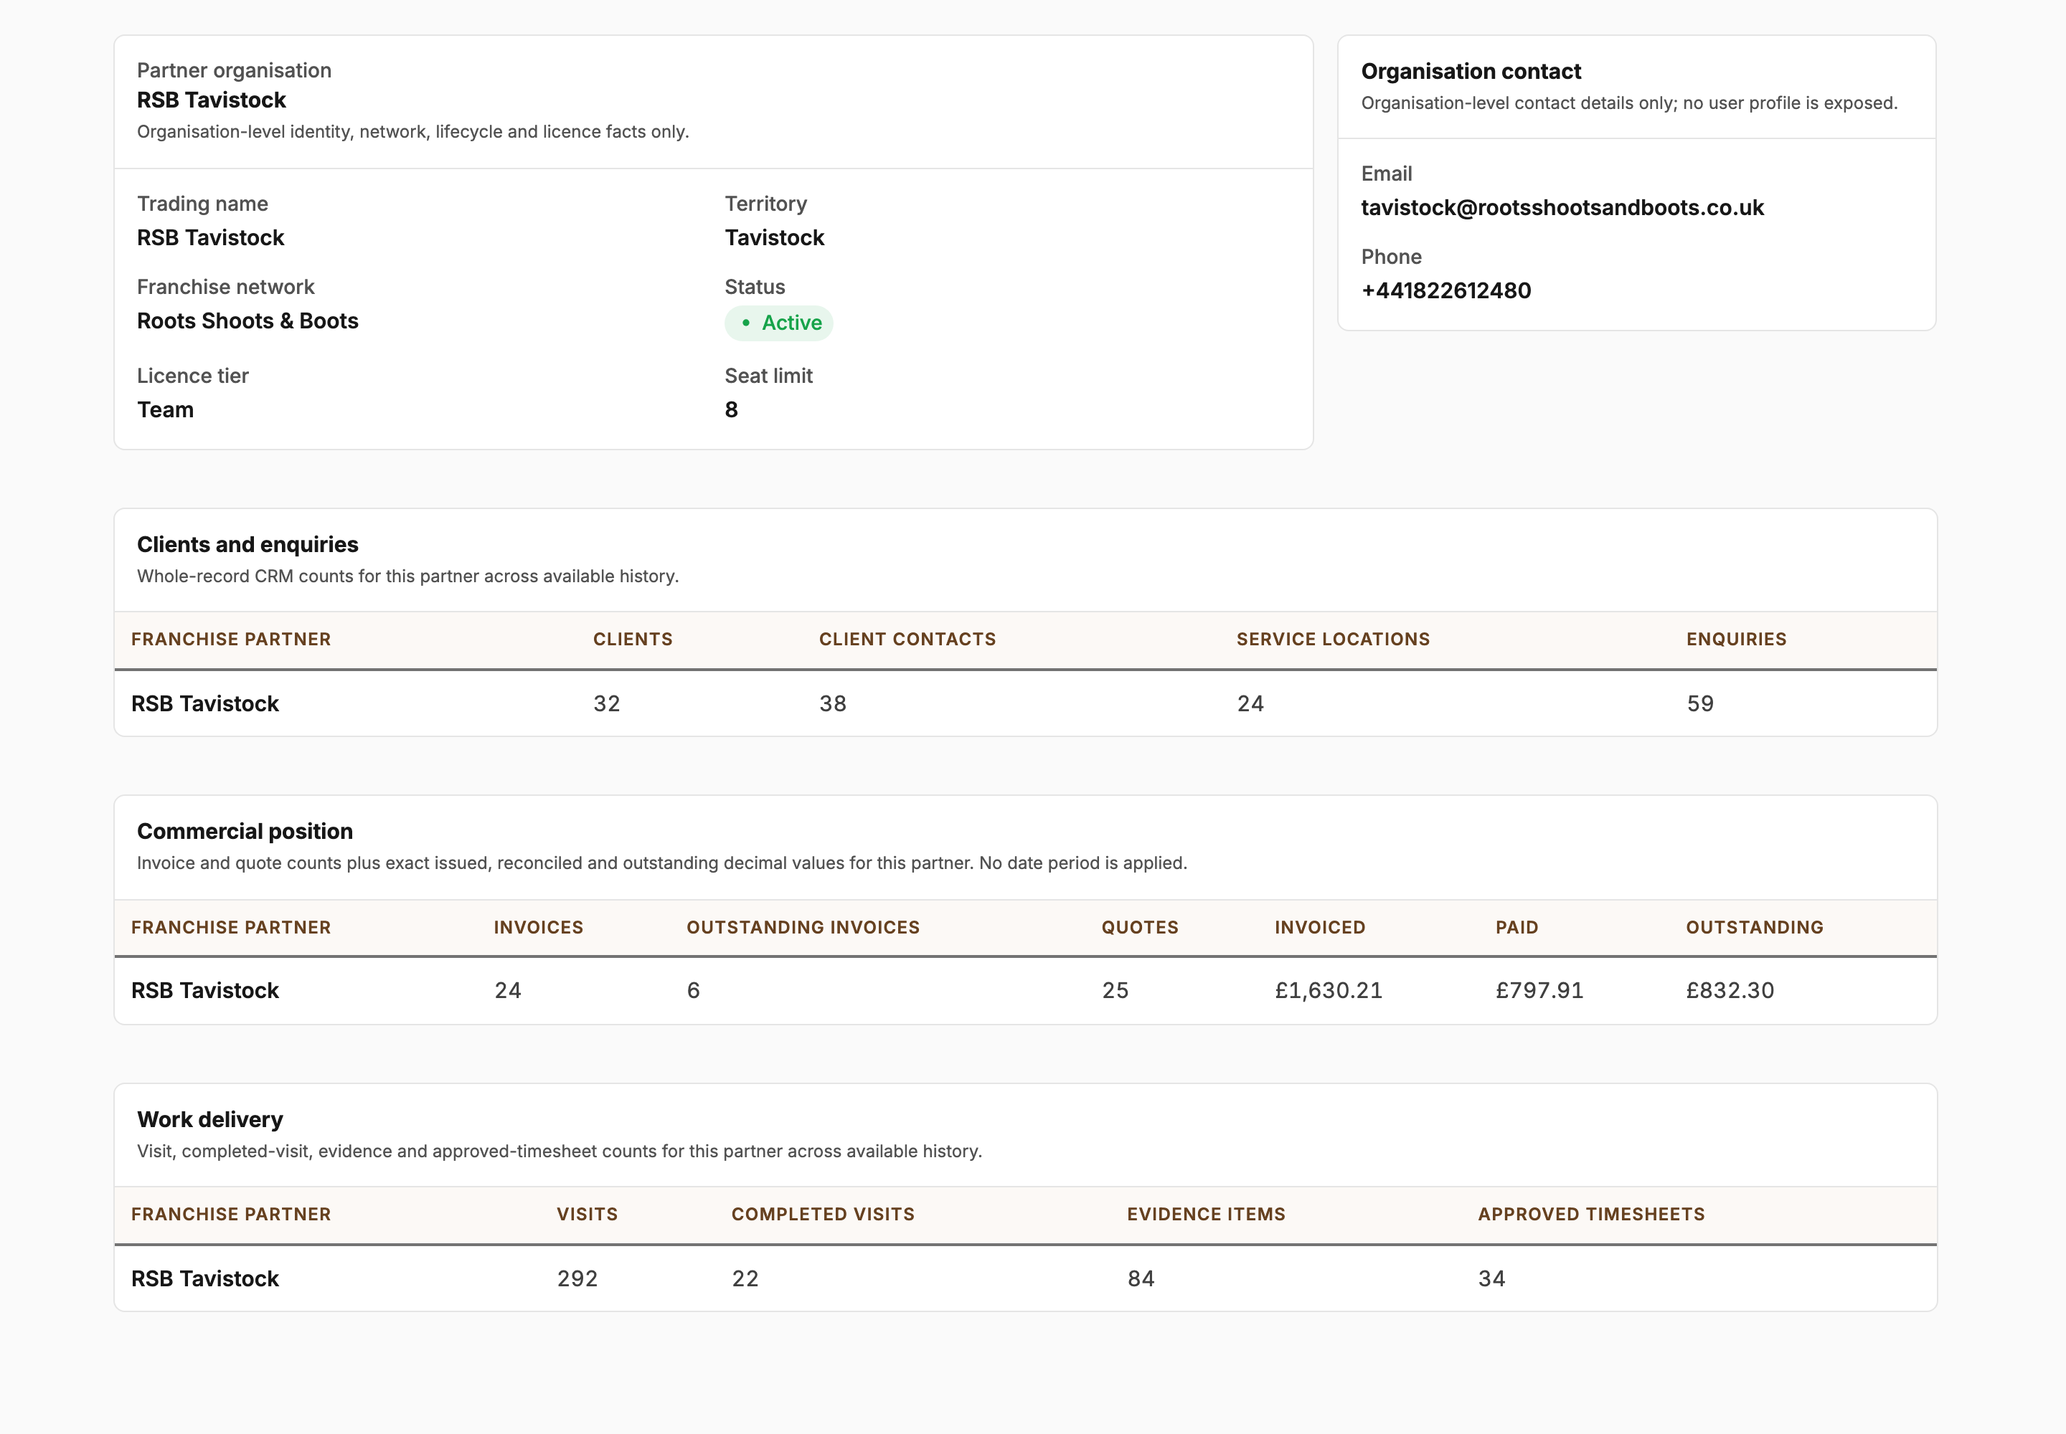
Task: Click RSB Tavistock in Clients and enquiries table
Action: [205, 703]
